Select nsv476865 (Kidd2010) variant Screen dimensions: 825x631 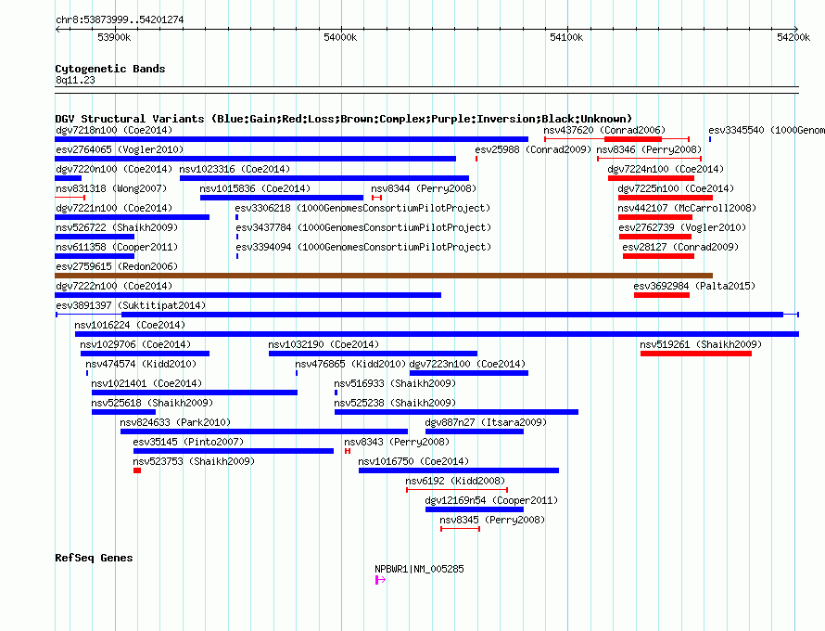pos(297,373)
